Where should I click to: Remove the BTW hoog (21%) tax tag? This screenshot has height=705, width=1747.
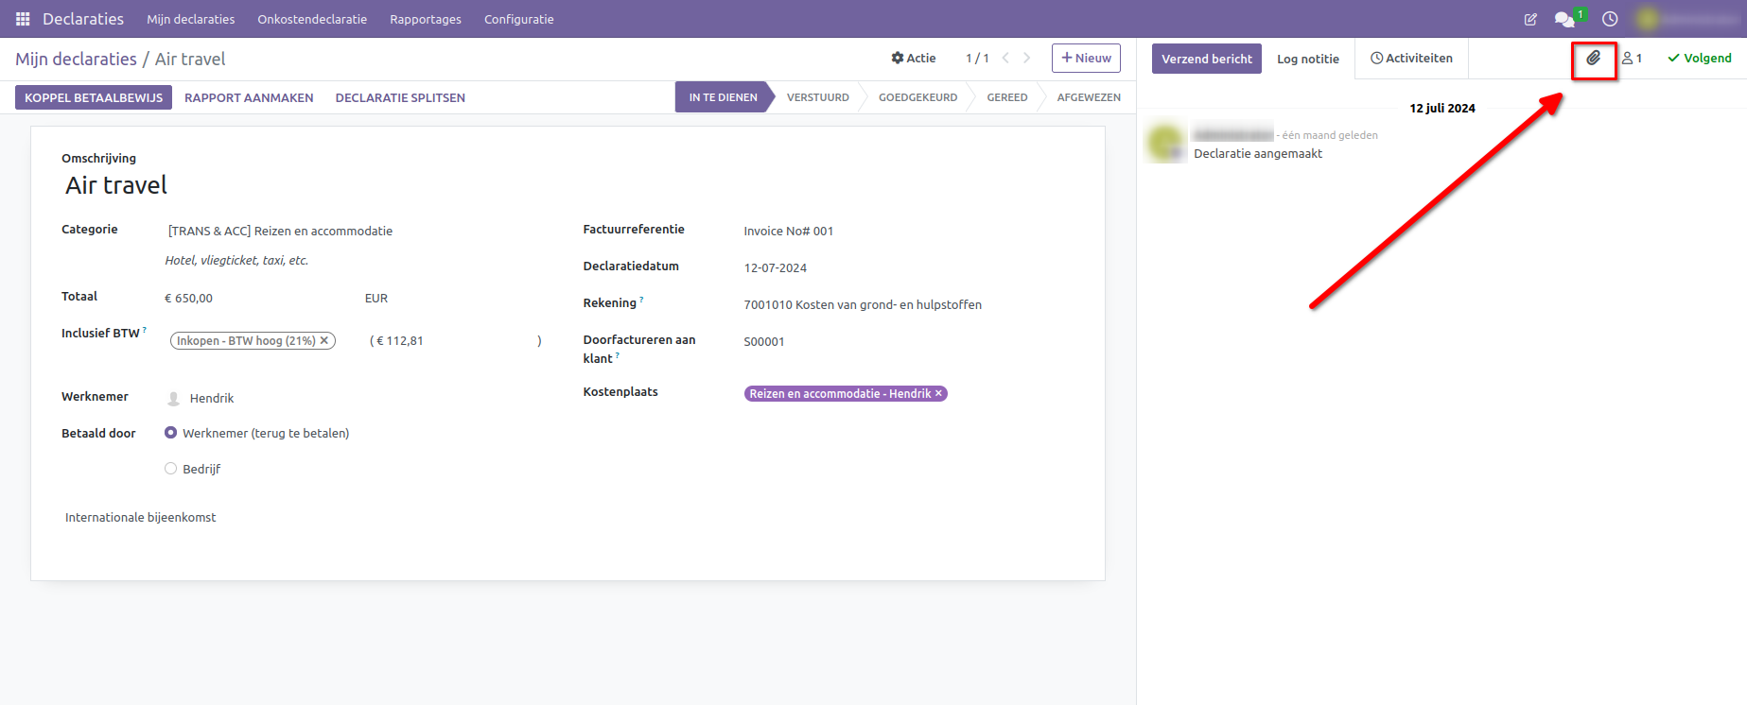pos(324,340)
